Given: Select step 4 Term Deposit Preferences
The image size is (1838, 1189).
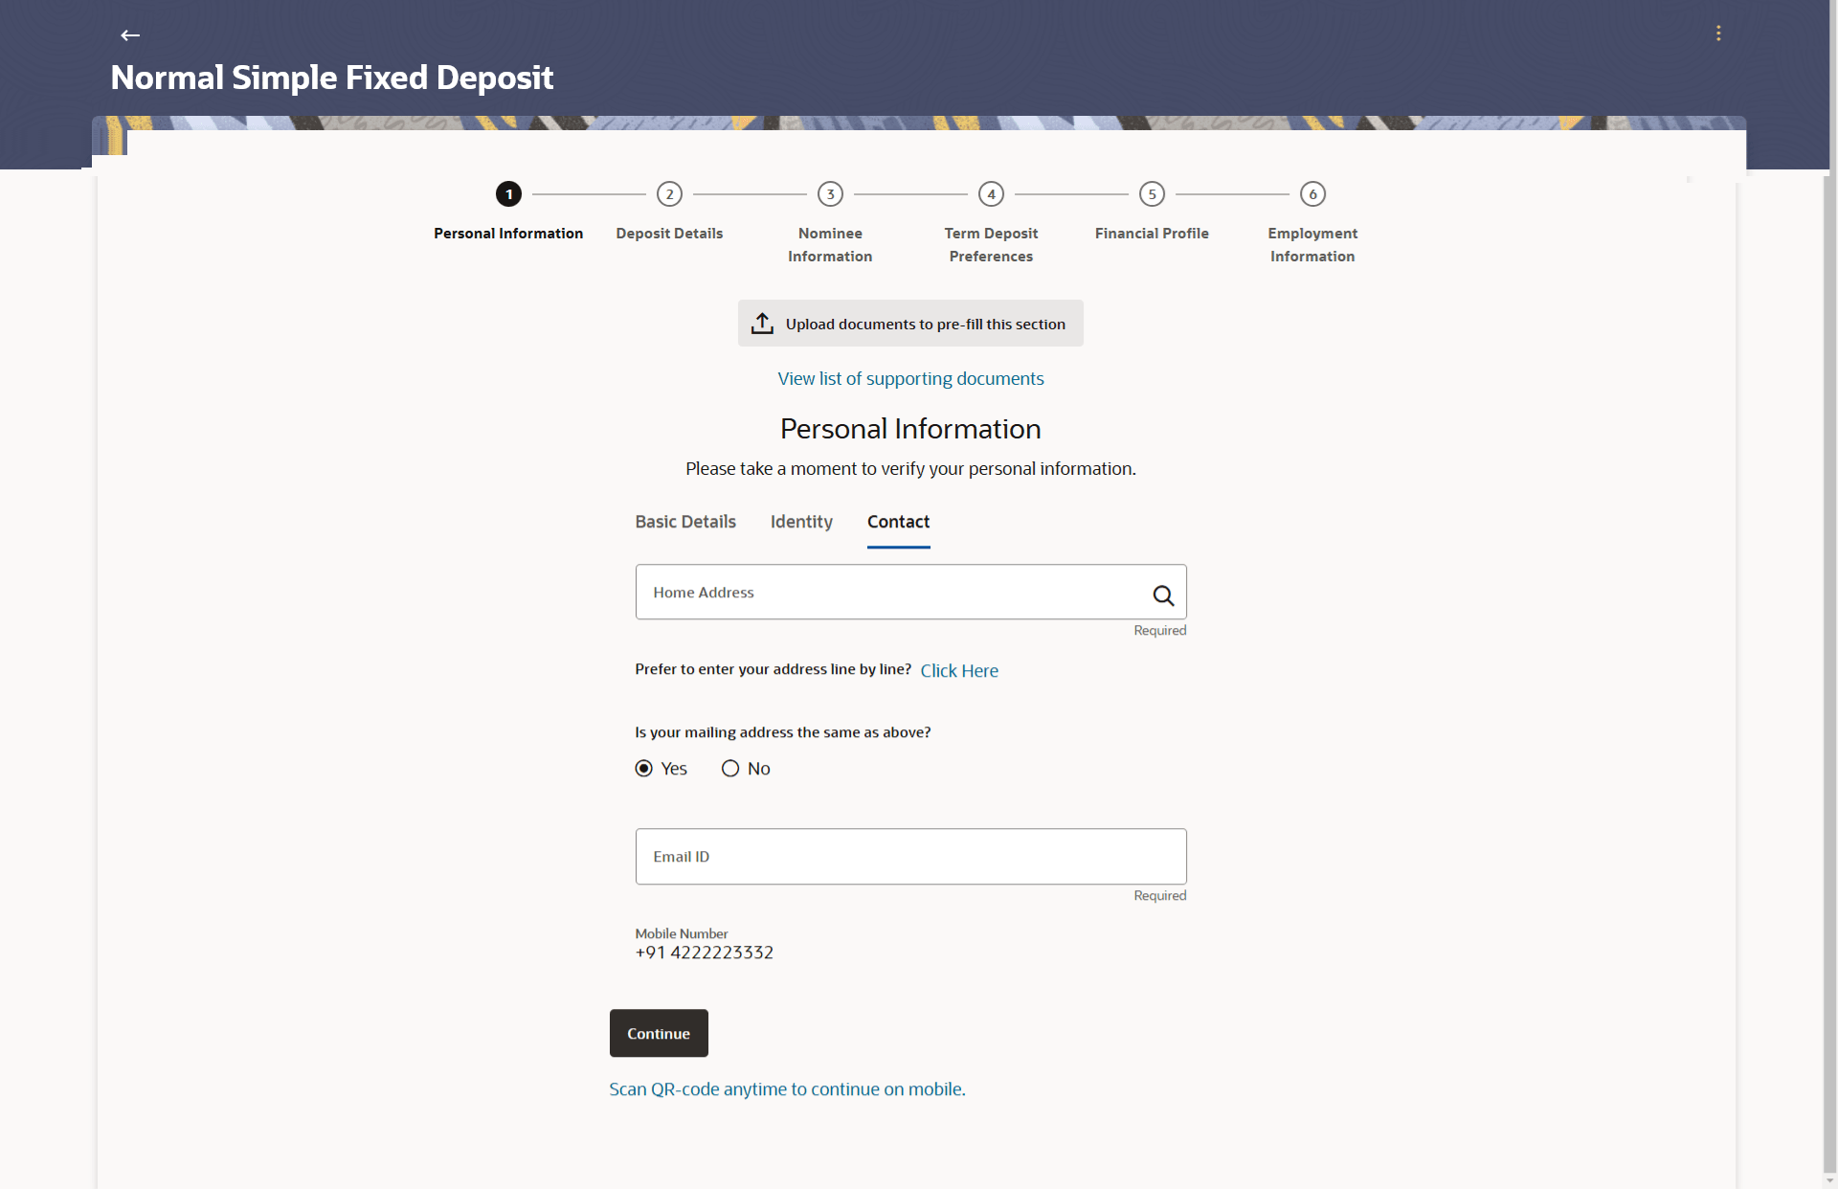Looking at the screenshot, I should (991, 194).
